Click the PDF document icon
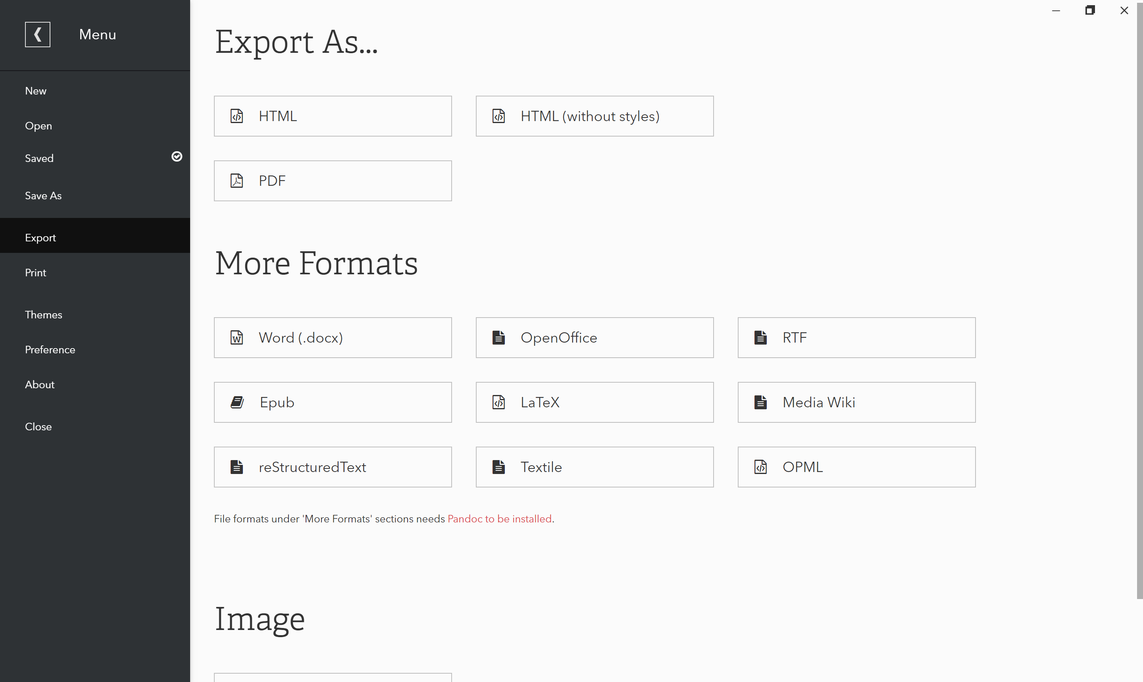 click(x=237, y=181)
